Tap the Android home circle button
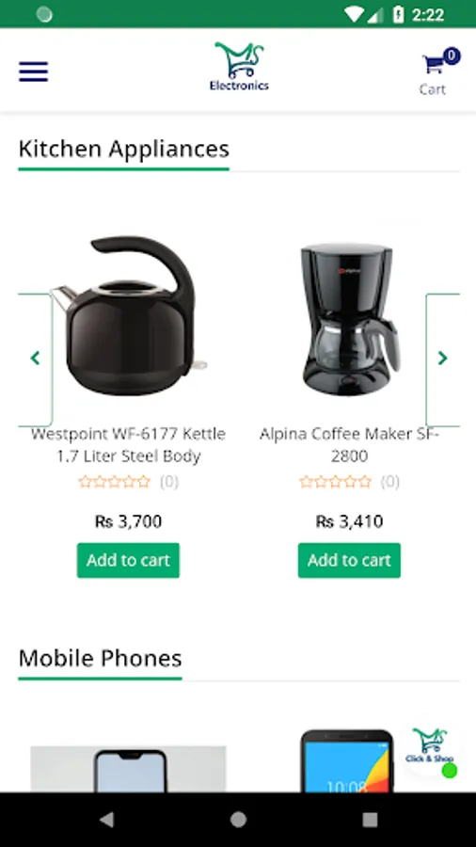The width and height of the screenshot is (476, 847). 238,820
